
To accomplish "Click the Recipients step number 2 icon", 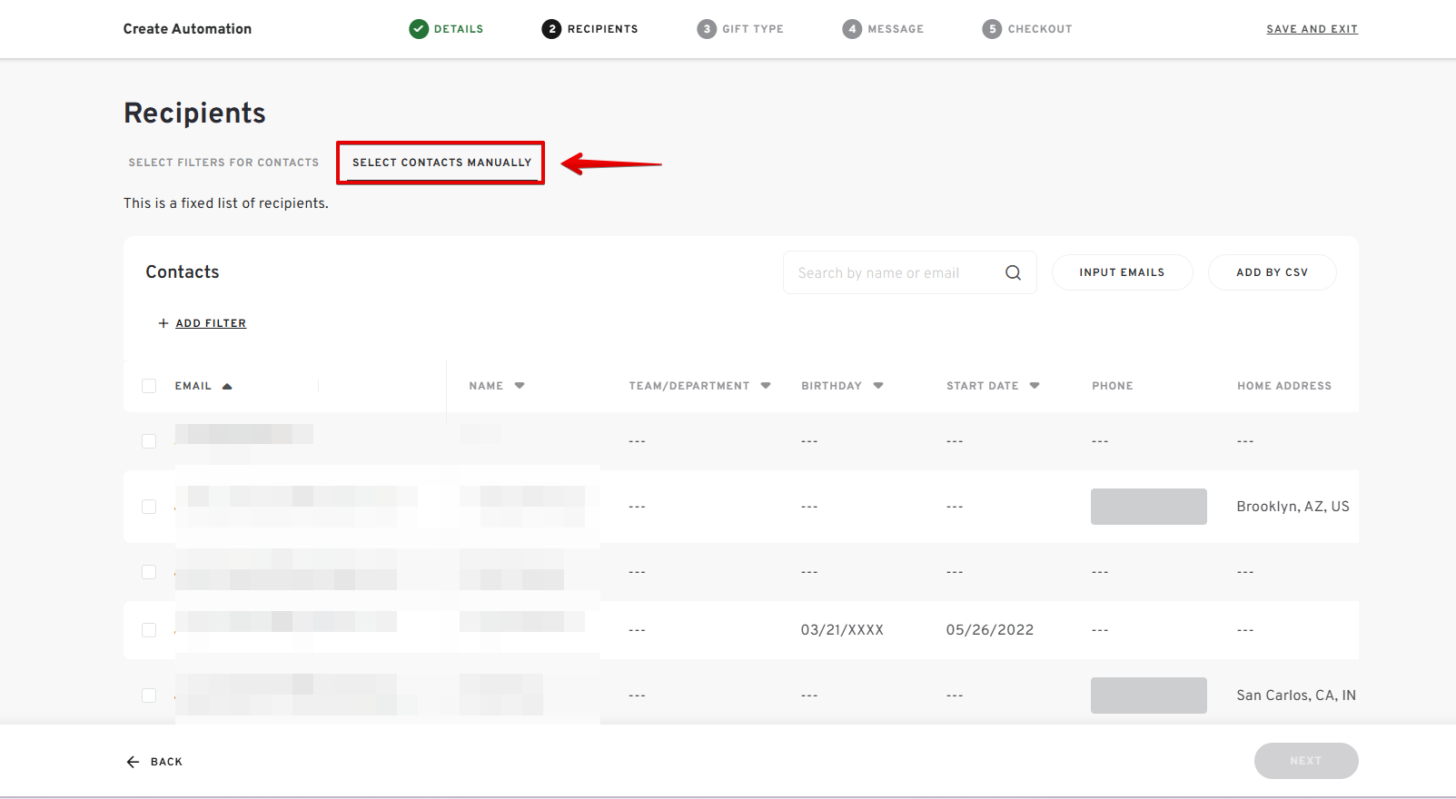I will [x=551, y=29].
